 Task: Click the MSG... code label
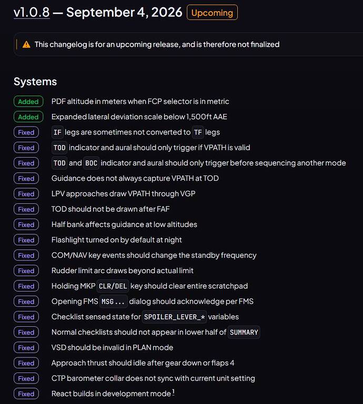coord(113,302)
